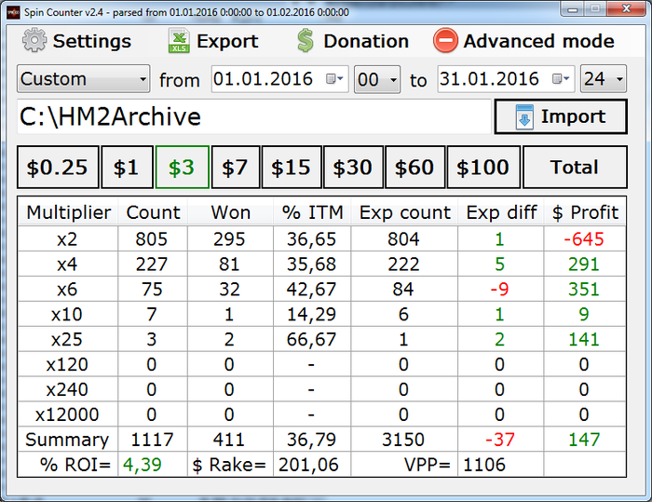Click the Exp diff column header
The image size is (652, 502).
point(501,212)
